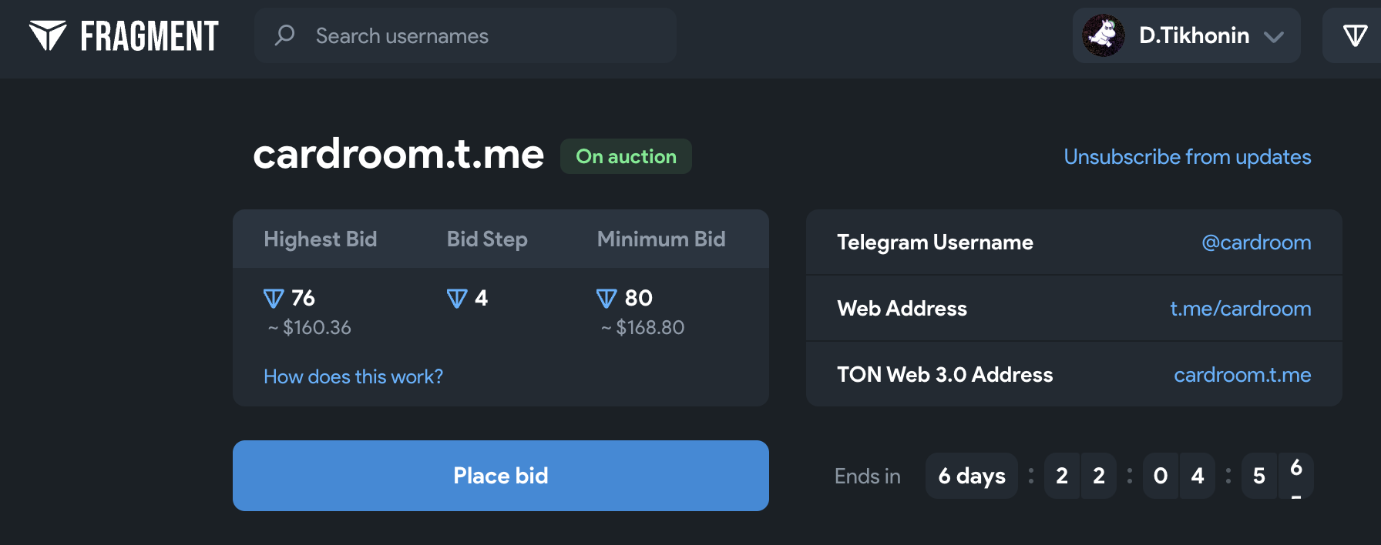Click TON icon next to highest bid 76

point(274,298)
